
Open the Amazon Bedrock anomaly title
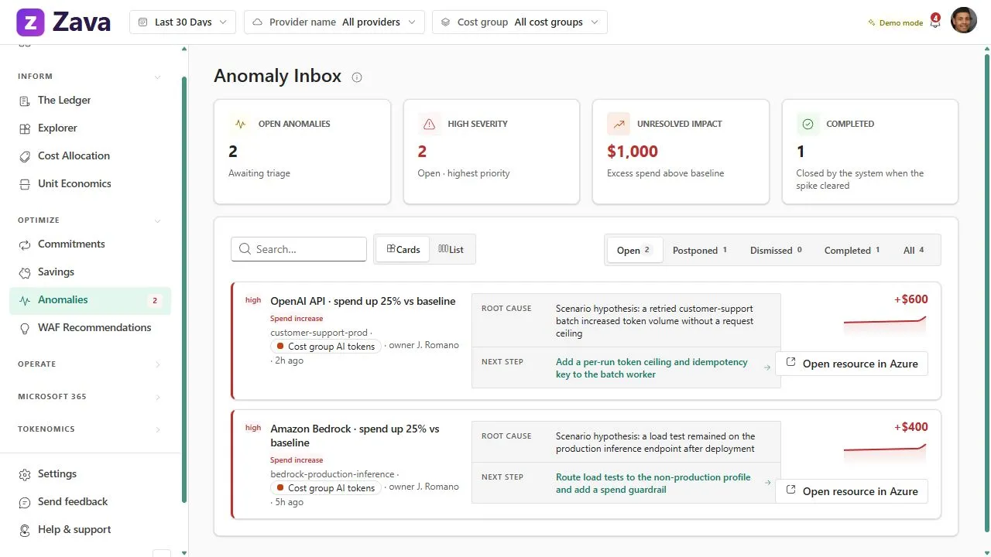(355, 436)
